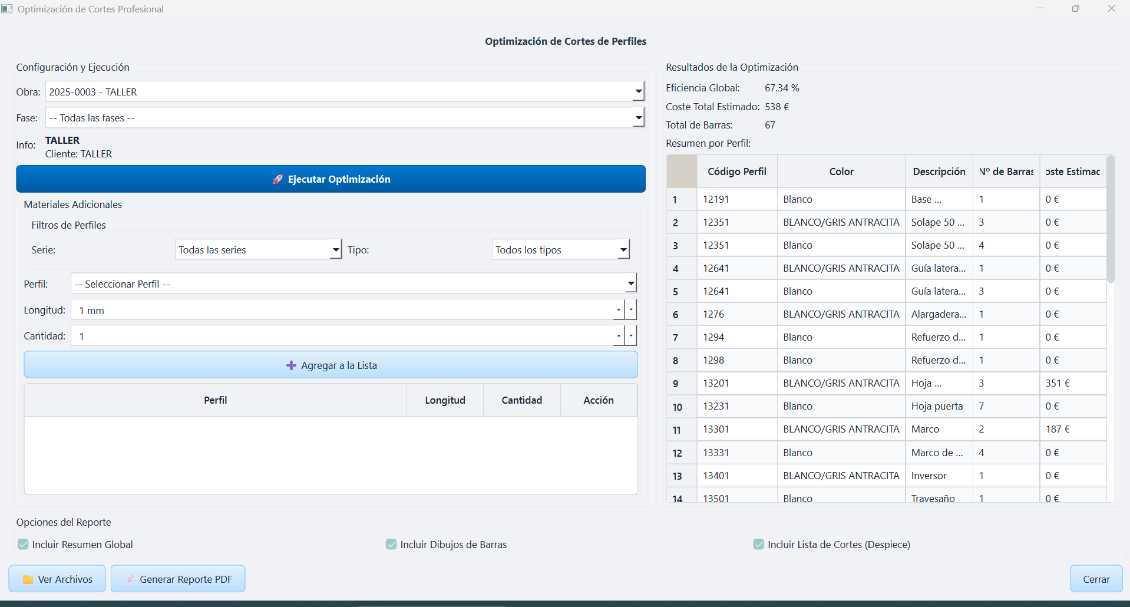1130x607 pixels.
Task: Open the Obra dropdown
Action: [x=638, y=92]
